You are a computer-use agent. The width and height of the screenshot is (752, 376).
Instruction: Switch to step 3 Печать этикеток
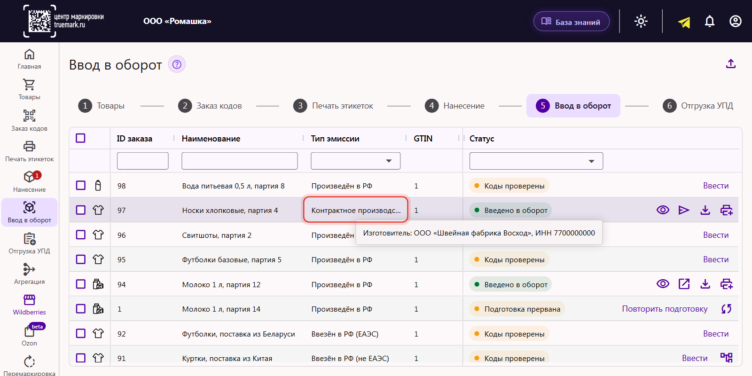(x=333, y=106)
